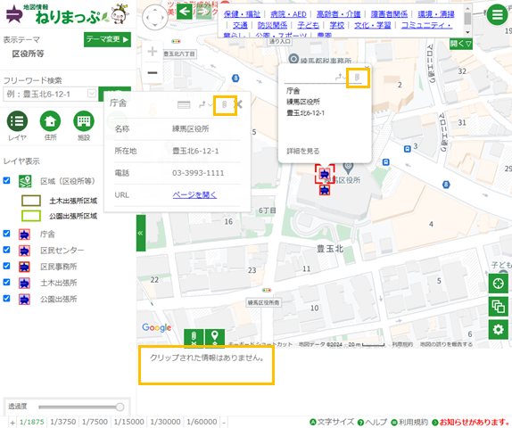Viewport: 512px width, 428px height.
Task: Center map with current location icon
Action: pyautogui.click(x=499, y=284)
